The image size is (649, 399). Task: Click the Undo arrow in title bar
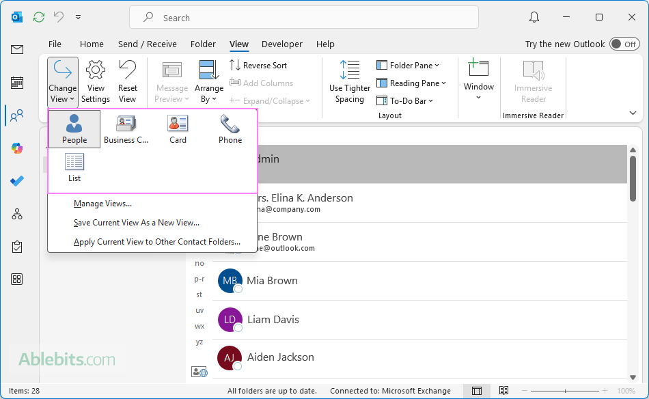59,17
